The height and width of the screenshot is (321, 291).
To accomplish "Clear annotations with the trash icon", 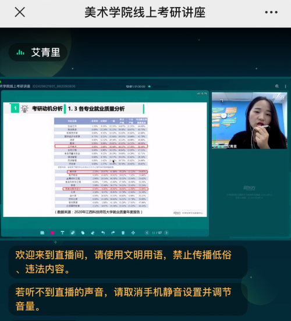I will 123,233.
